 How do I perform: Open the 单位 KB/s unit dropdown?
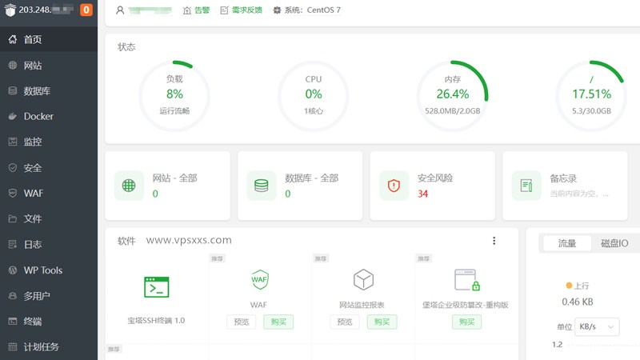(x=597, y=326)
